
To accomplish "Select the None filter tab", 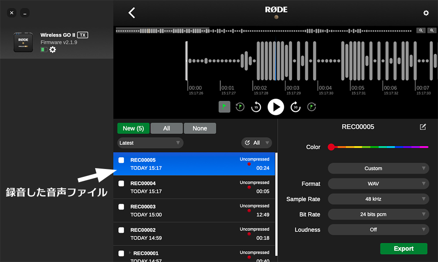I will (200, 128).
